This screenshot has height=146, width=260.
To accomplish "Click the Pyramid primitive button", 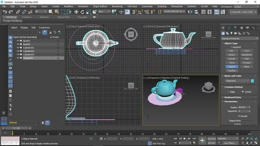I will [x=246, y=63].
